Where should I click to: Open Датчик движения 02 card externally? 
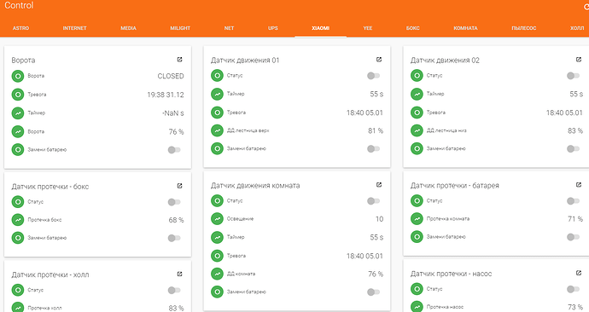(x=579, y=60)
